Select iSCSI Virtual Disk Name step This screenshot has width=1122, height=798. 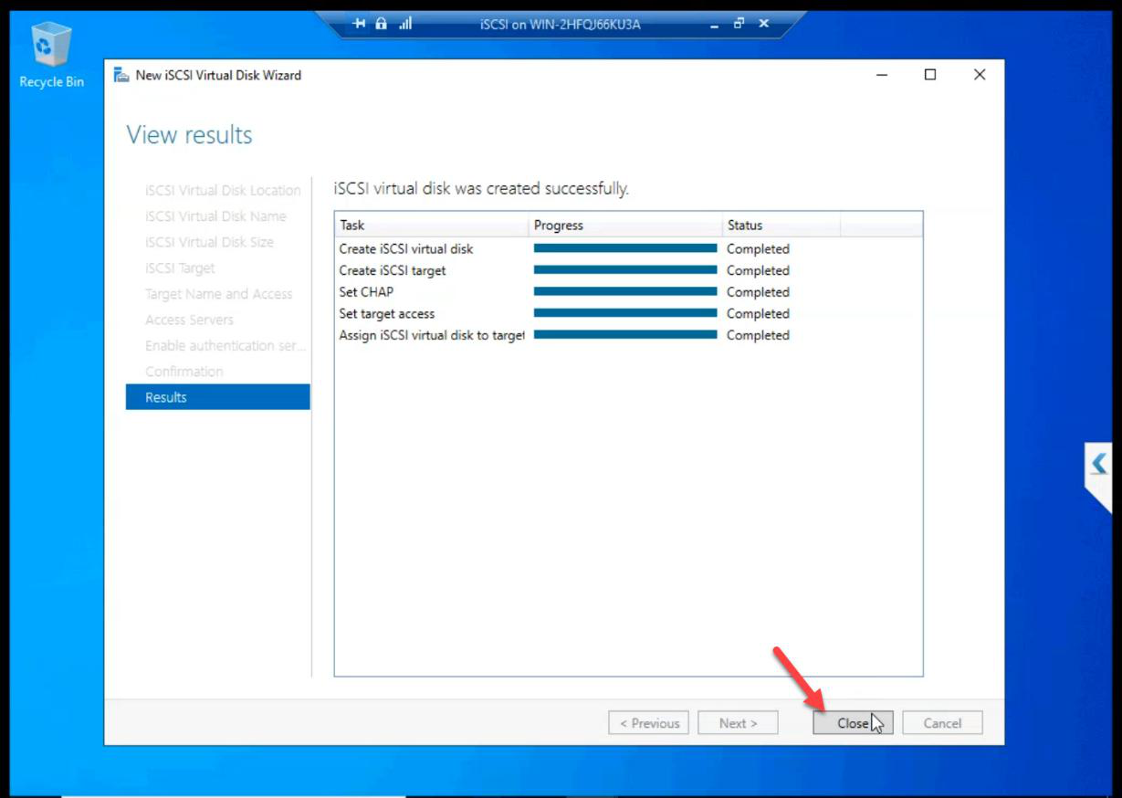click(x=218, y=216)
